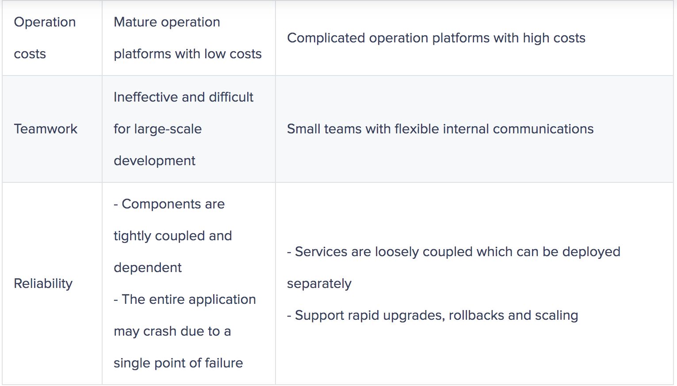Click the '- Services are loosely coupled' line
This screenshot has width=677, height=386.
pos(453,252)
